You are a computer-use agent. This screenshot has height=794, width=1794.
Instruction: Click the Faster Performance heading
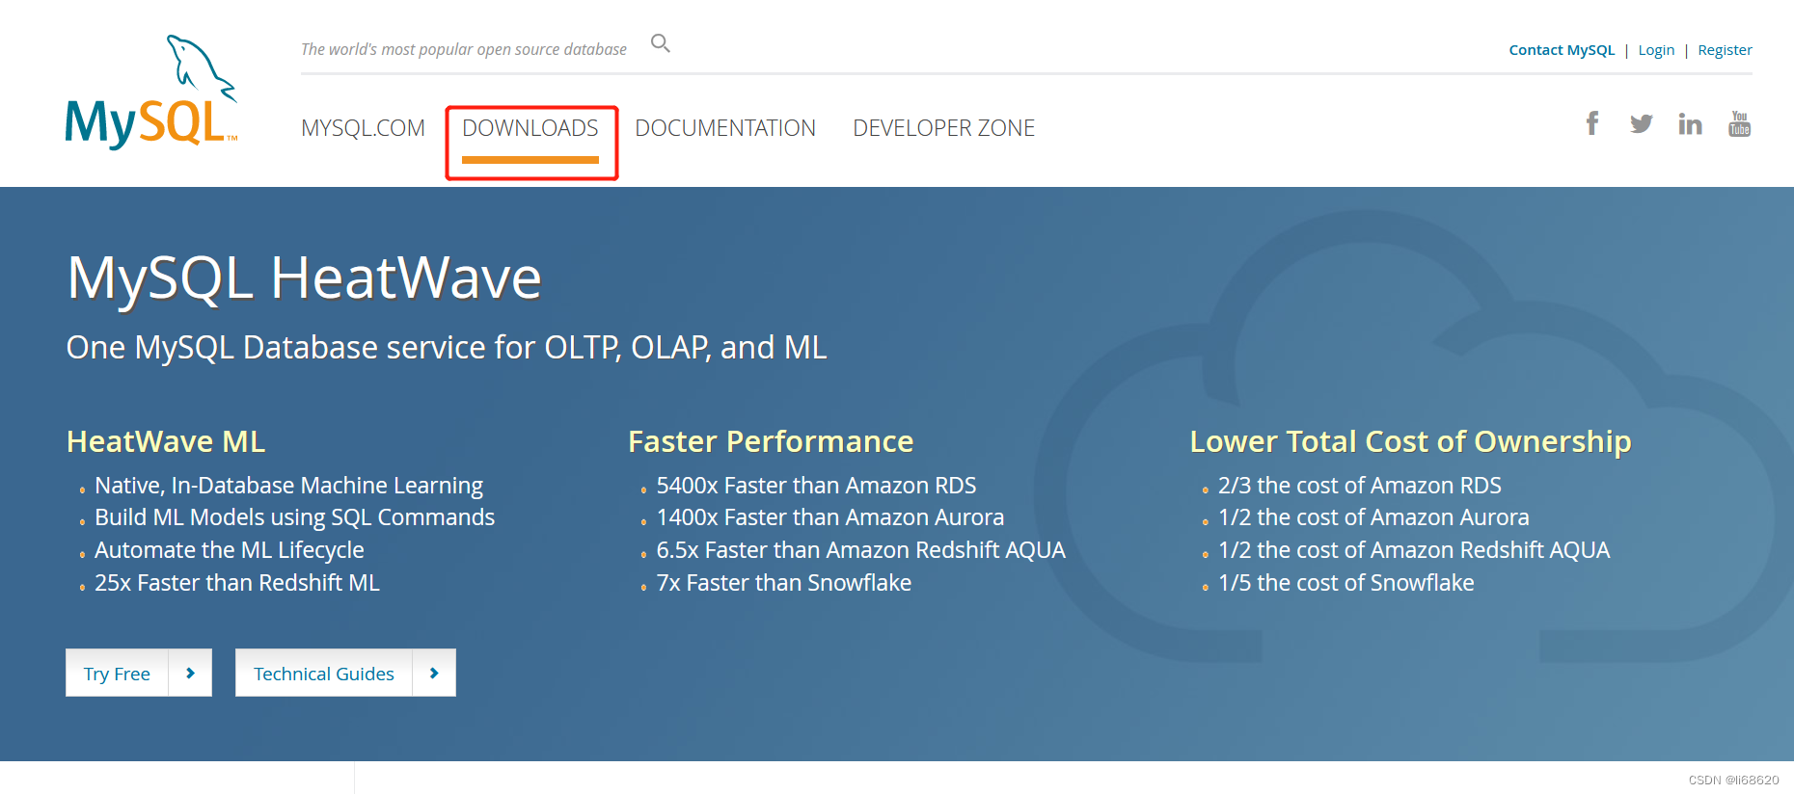(x=771, y=441)
